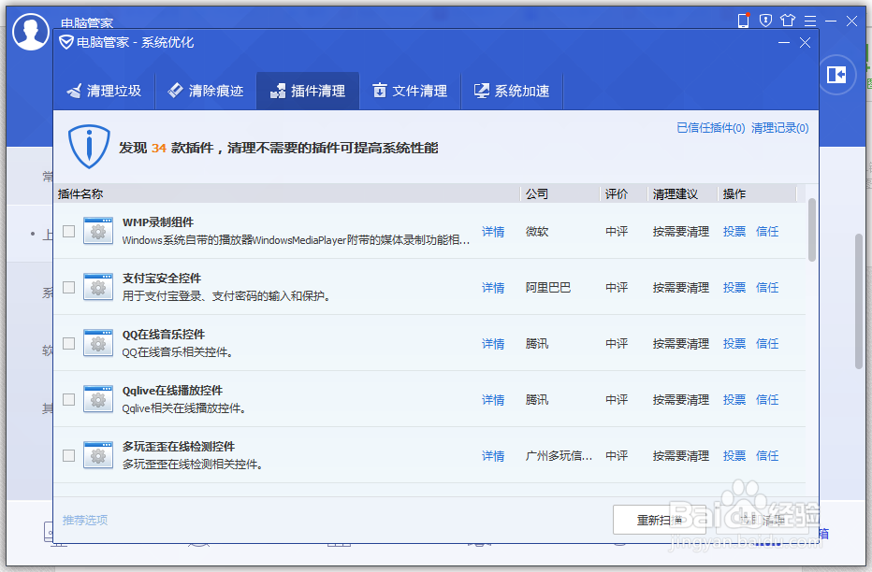
Task: Go to the 文件清理 tab
Action: [410, 91]
